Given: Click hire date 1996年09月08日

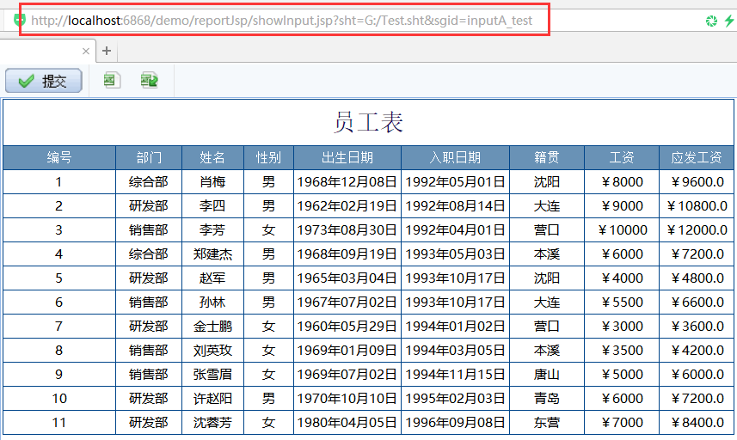Looking at the screenshot, I should [x=455, y=422].
